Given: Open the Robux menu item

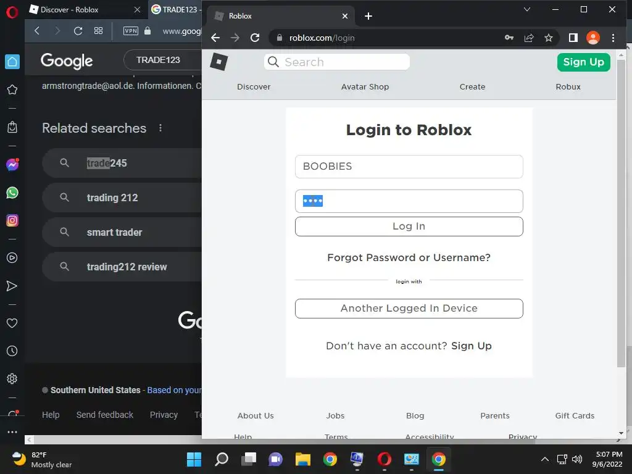Looking at the screenshot, I should click(x=568, y=86).
